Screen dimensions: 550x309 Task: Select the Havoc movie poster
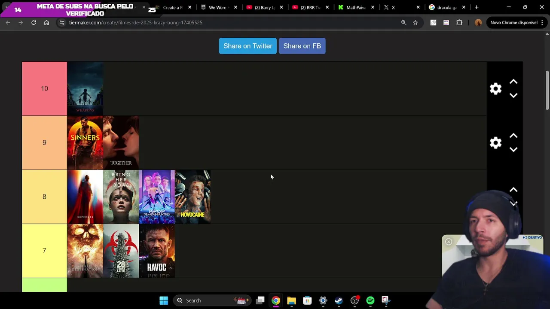coord(157,251)
